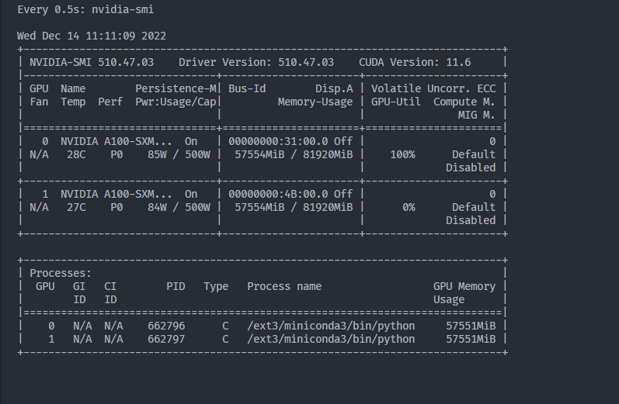Click the 27C temperature reading for GPU 1
Image resolution: width=619 pixels, height=404 pixels.
point(73,207)
